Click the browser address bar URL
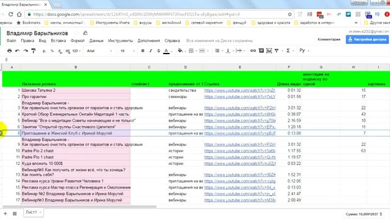 coord(136,15)
